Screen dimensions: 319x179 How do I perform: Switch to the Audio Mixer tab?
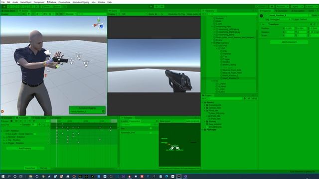coord(40,118)
